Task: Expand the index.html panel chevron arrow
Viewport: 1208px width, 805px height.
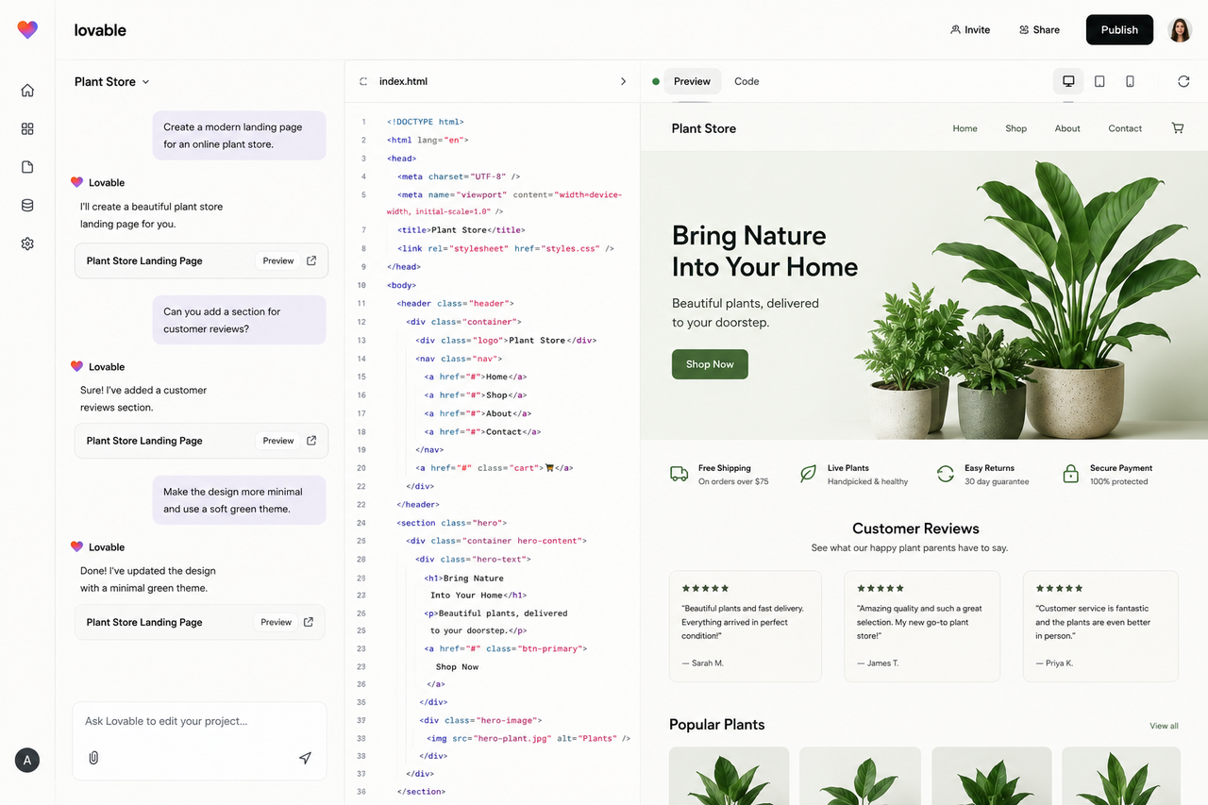Action: pyautogui.click(x=623, y=81)
